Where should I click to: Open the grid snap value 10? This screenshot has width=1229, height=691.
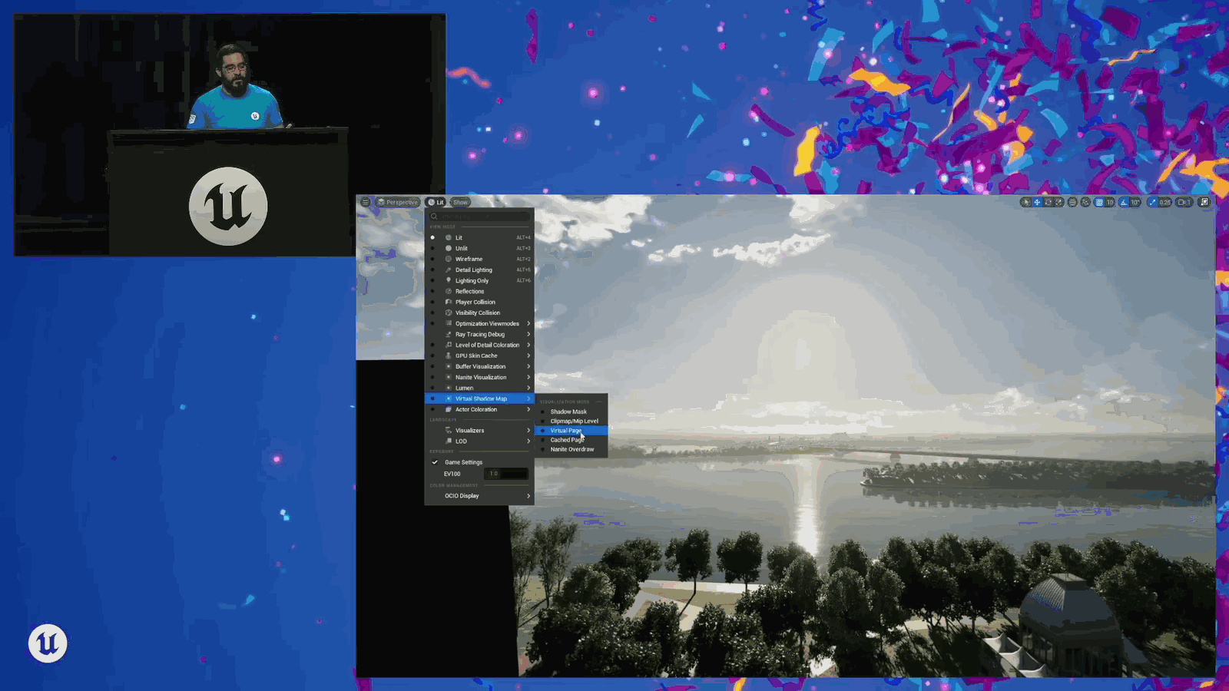click(x=1110, y=202)
